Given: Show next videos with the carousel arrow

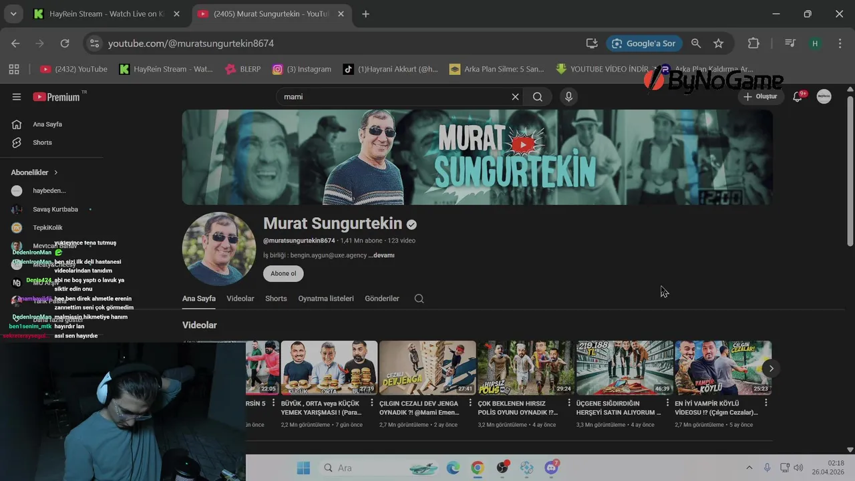Looking at the screenshot, I should coord(771,368).
